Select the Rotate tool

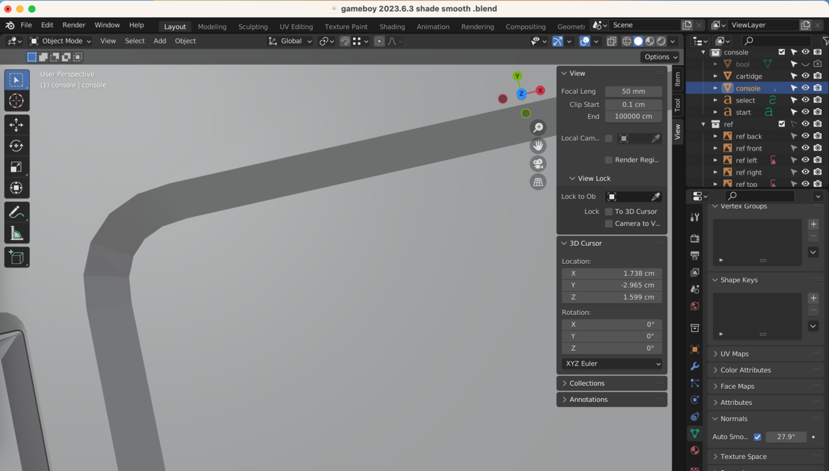tap(17, 146)
